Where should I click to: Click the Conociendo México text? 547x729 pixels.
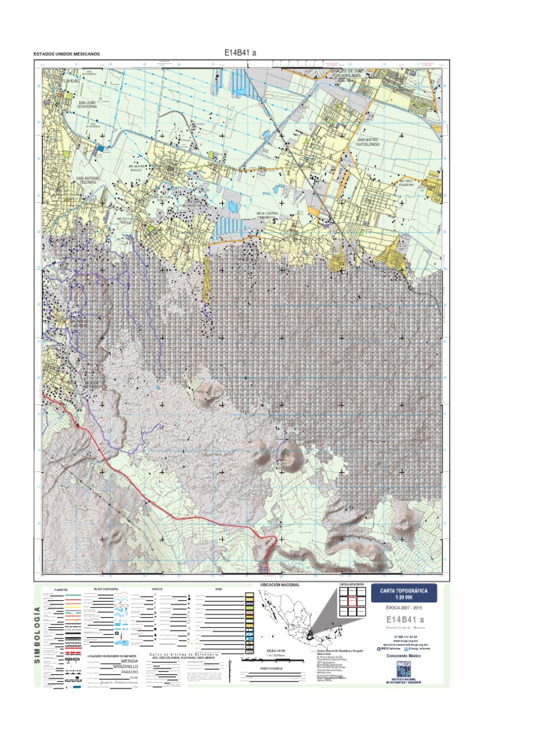point(404,656)
